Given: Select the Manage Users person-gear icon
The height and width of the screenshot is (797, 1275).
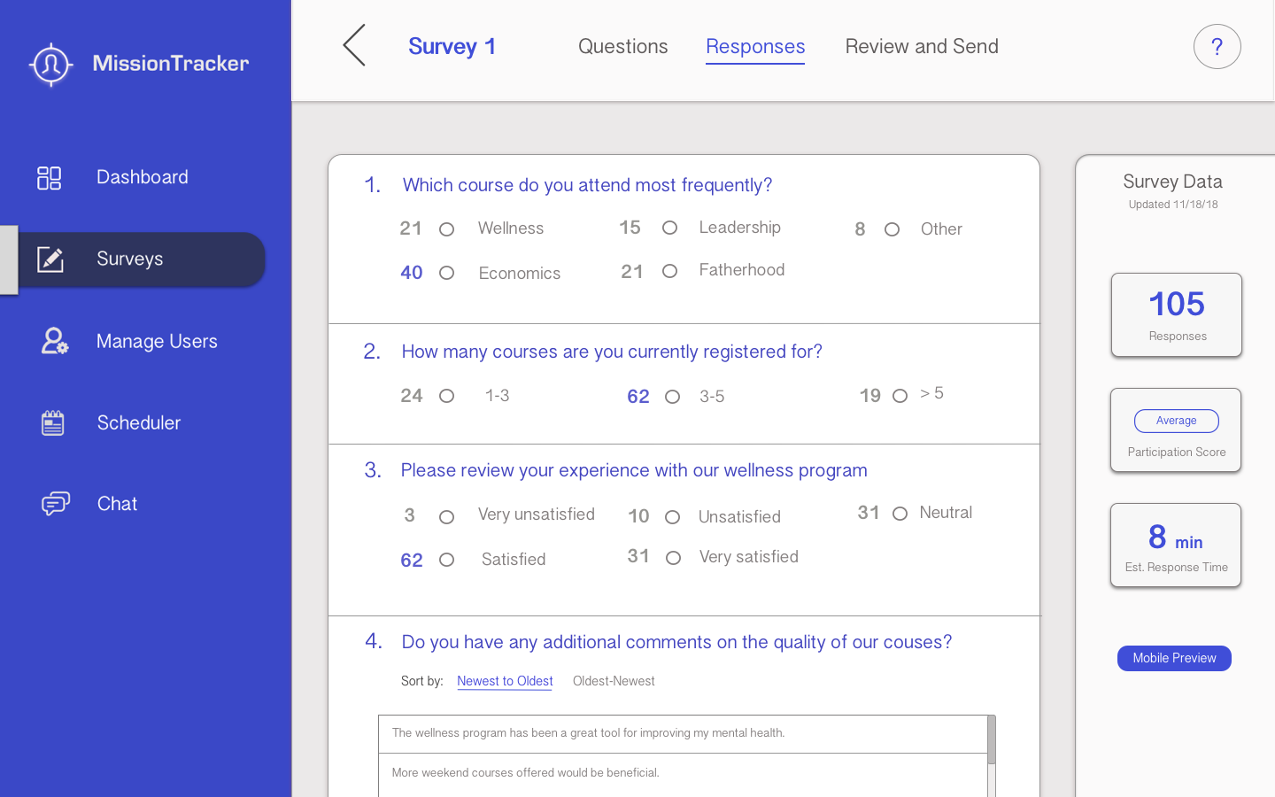Looking at the screenshot, I should tap(54, 341).
